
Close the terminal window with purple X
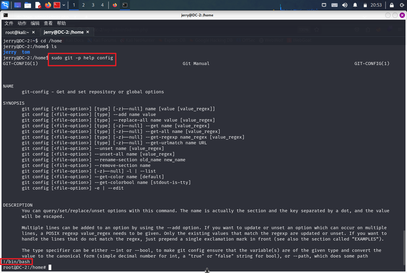point(402,15)
